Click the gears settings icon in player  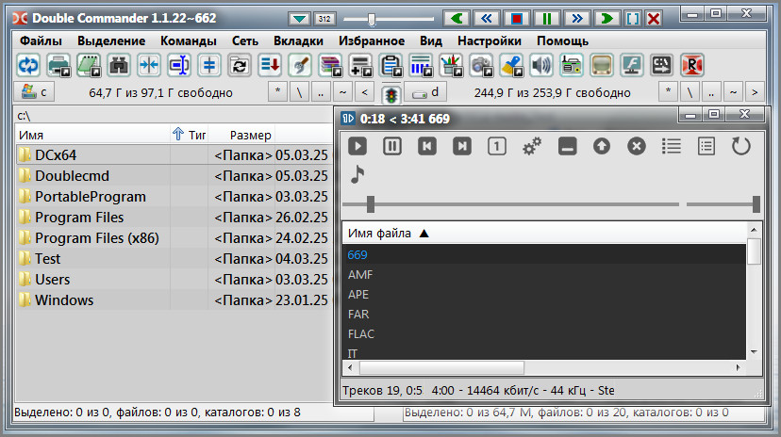point(532,146)
